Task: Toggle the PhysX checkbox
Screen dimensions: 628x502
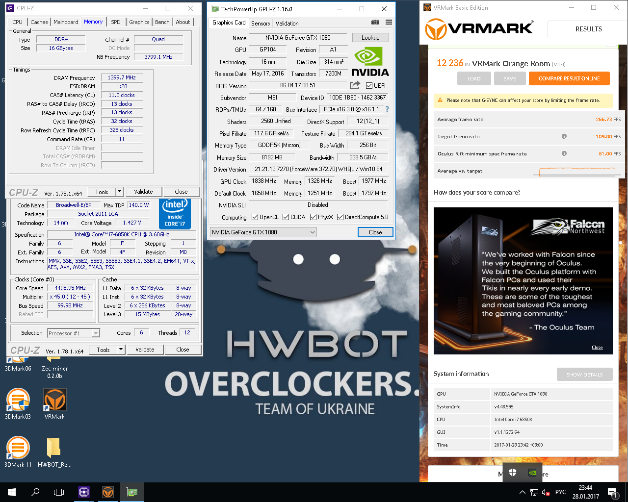Action: (313, 217)
